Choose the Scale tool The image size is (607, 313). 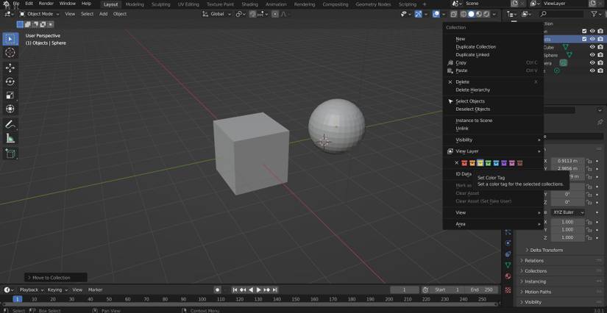point(10,96)
